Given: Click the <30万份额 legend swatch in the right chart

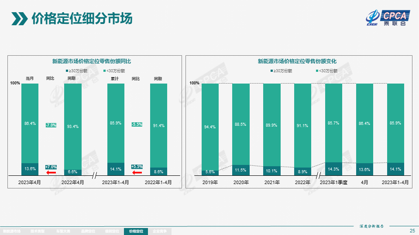Looking at the screenshot, I should [x=316, y=70].
